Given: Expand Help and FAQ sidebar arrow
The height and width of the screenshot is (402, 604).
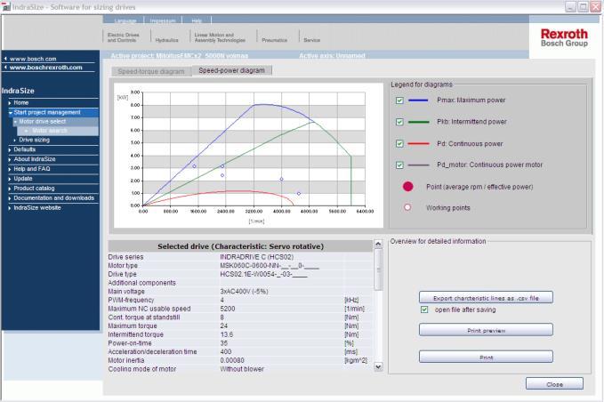Looking at the screenshot, I should tap(10, 169).
